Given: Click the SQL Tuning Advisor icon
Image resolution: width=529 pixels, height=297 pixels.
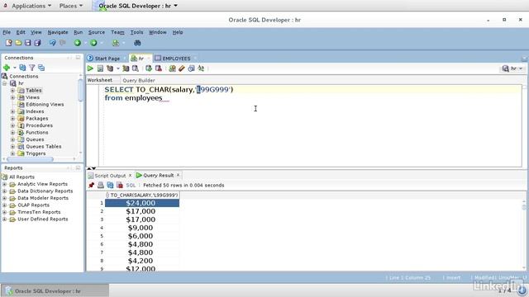Looking at the screenshot, I should 136,68.
